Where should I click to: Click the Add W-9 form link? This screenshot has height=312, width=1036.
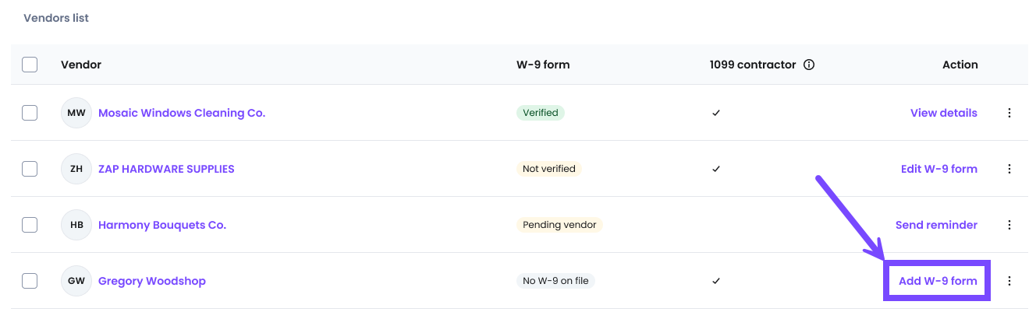pyautogui.click(x=938, y=281)
